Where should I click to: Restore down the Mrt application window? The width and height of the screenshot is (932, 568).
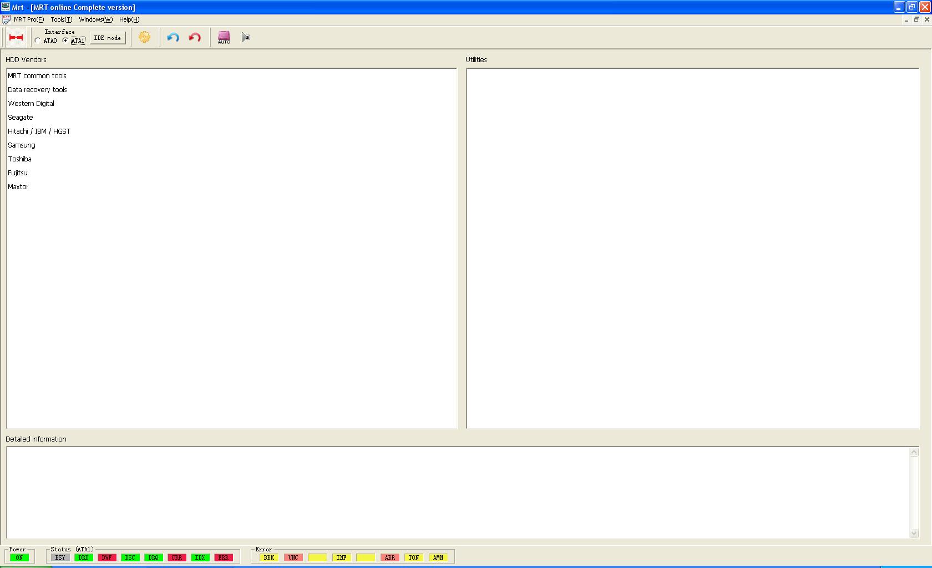pyautogui.click(x=912, y=7)
